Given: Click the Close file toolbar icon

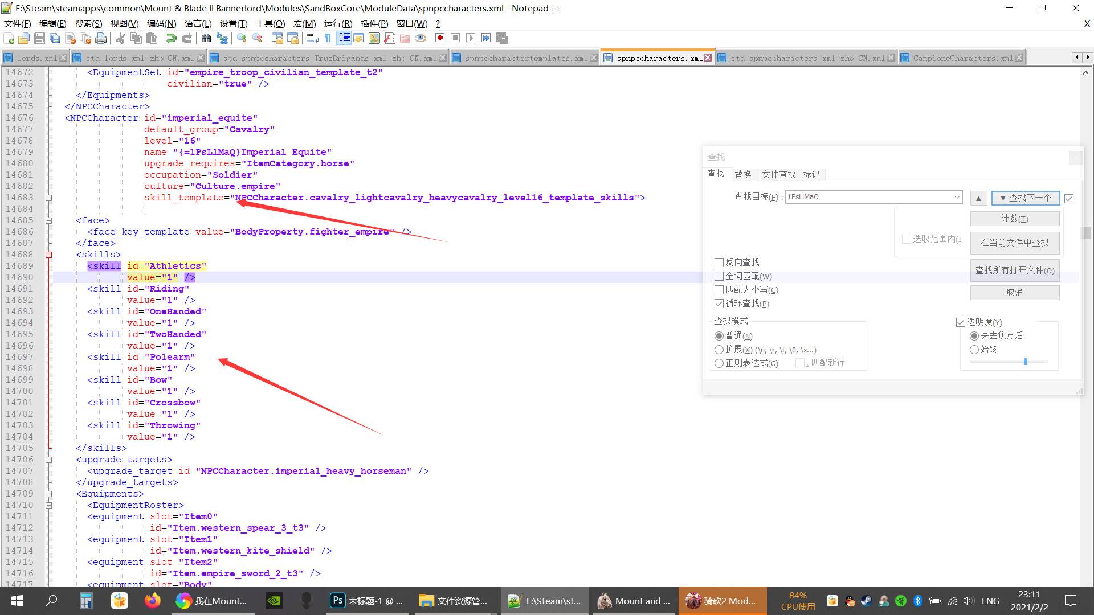Looking at the screenshot, I should [x=70, y=38].
